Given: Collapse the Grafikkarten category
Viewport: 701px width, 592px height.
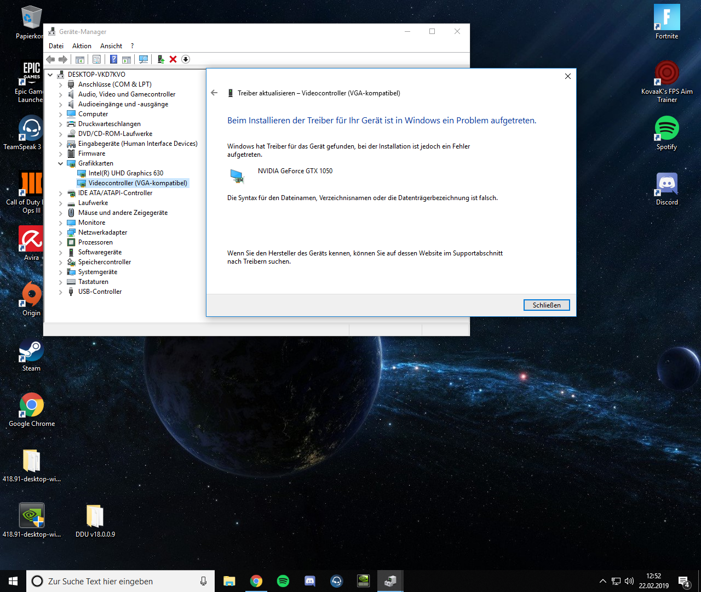Looking at the screenshot, I should click(x=60, y=163).
